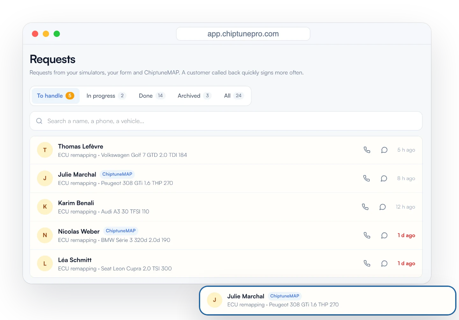Open Léa Schmitt's request name
This screenshot has width=459, height=320.
[x=75, y=260]
